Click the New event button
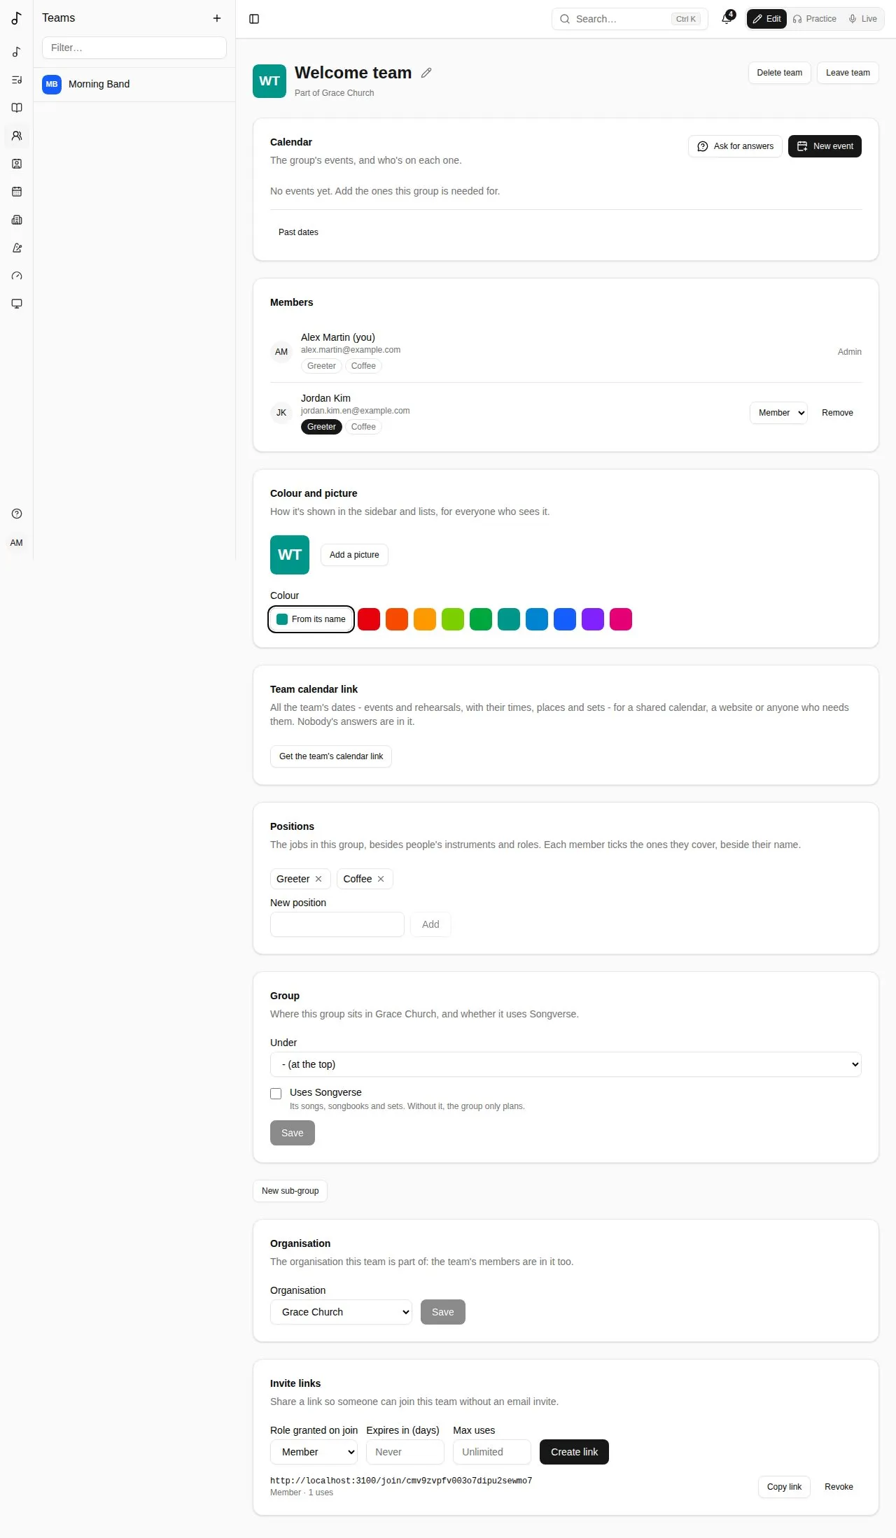896x1538 pixels. click(x=825, y=146)
